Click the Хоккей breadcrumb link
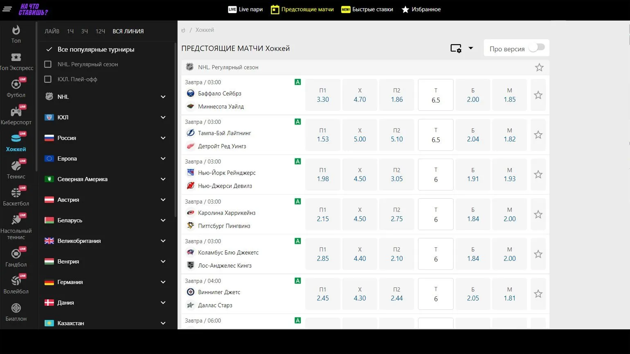 pyautogui.click(x=205, y=30)
